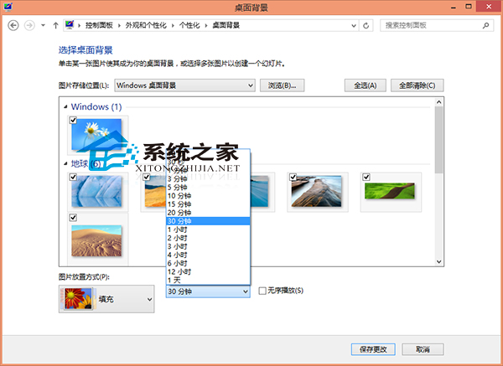Uncheck the green field wallpaper checkbox
This screenshot has height=366, width=503.
tap(366, 177)
